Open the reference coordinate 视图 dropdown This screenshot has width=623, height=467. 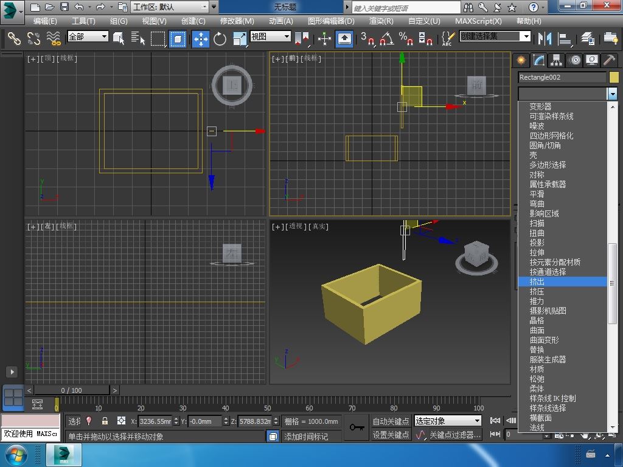[x=270, y=36]
